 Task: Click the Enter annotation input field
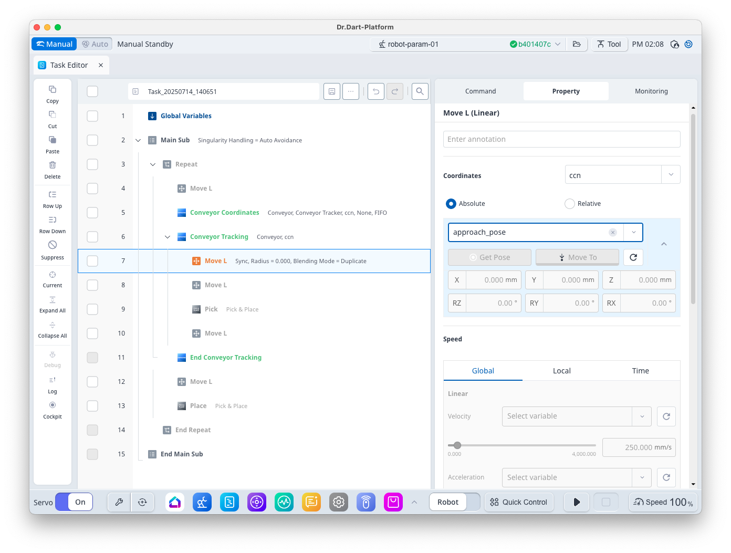click(x=561, y=139)
